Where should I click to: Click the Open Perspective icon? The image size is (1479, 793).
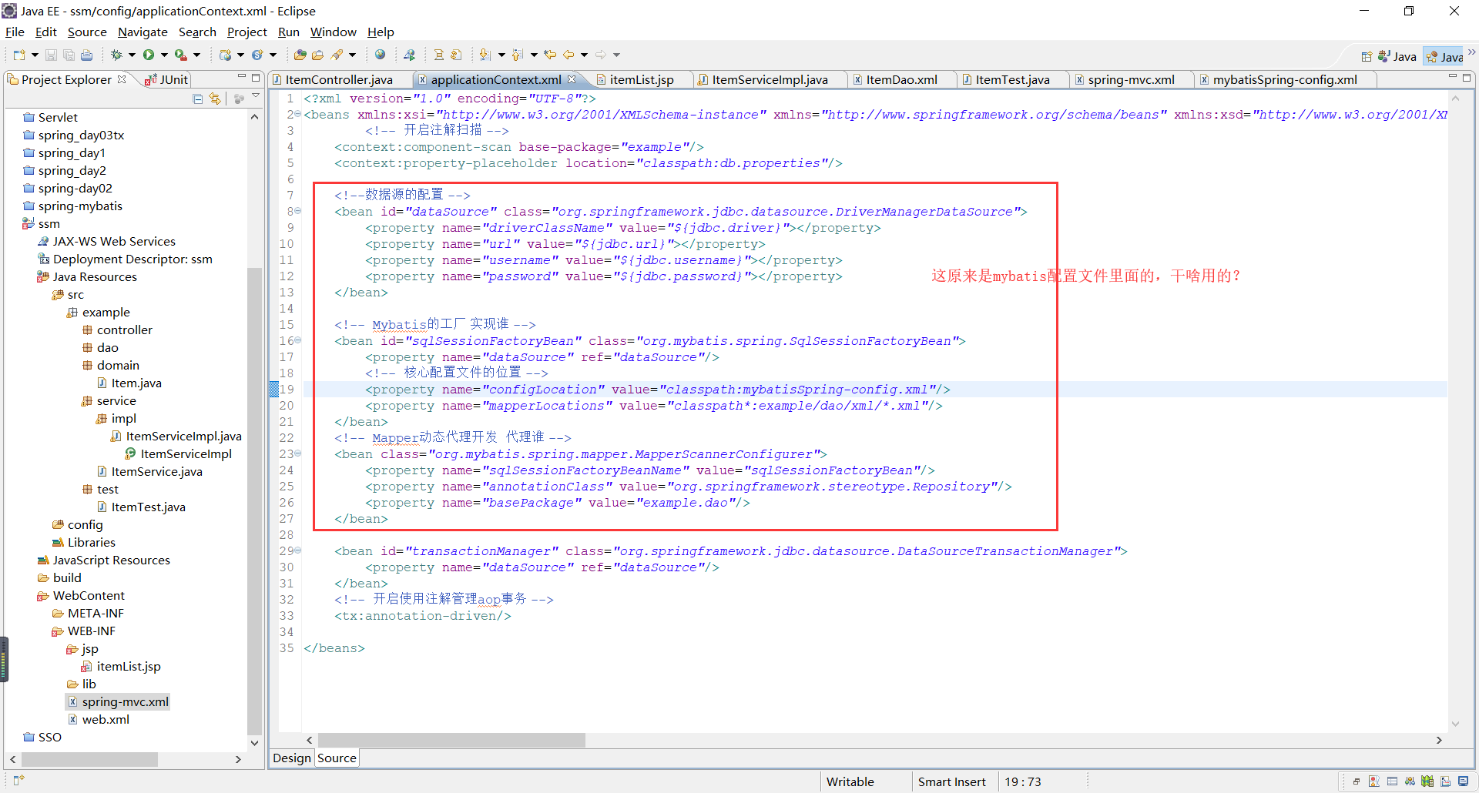[1367, 56]
